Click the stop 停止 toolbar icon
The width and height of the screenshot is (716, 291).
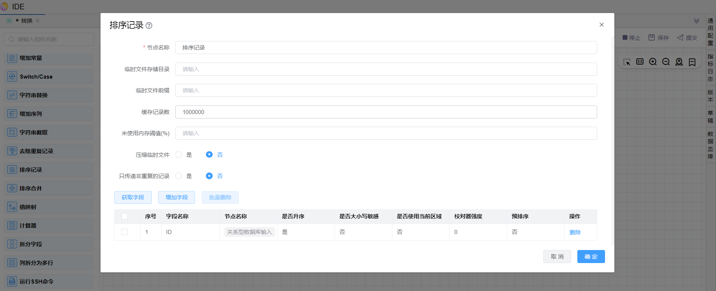tap(625, 38)
